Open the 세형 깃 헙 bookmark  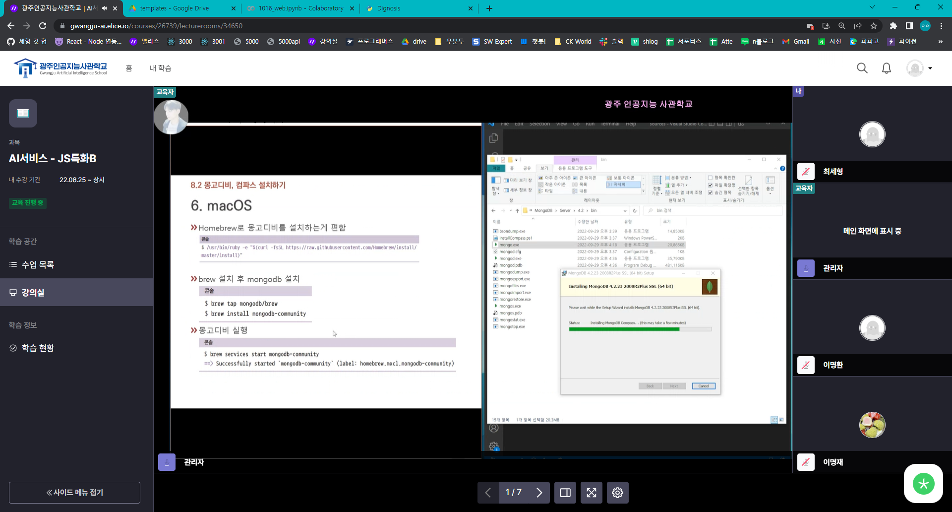coord(27,42)
